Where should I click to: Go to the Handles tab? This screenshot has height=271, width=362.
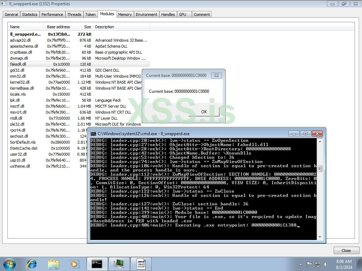pos(168,14)
